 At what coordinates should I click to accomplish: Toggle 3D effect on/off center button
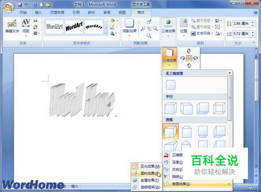click(189, 58)
